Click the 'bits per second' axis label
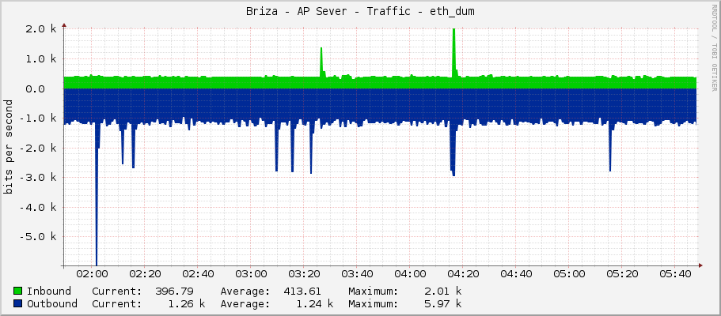The image size is (721, 316). [x=8, y=147]
